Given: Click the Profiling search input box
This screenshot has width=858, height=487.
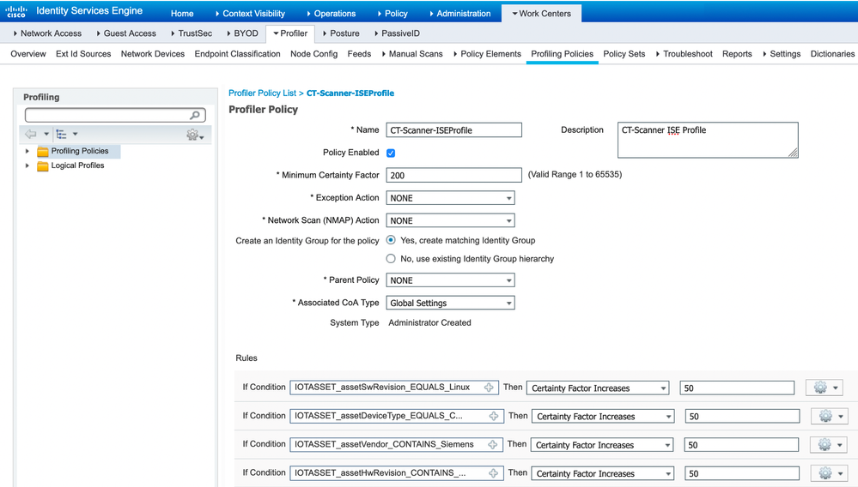Looking at the screenshot, I should pos(115,115).
